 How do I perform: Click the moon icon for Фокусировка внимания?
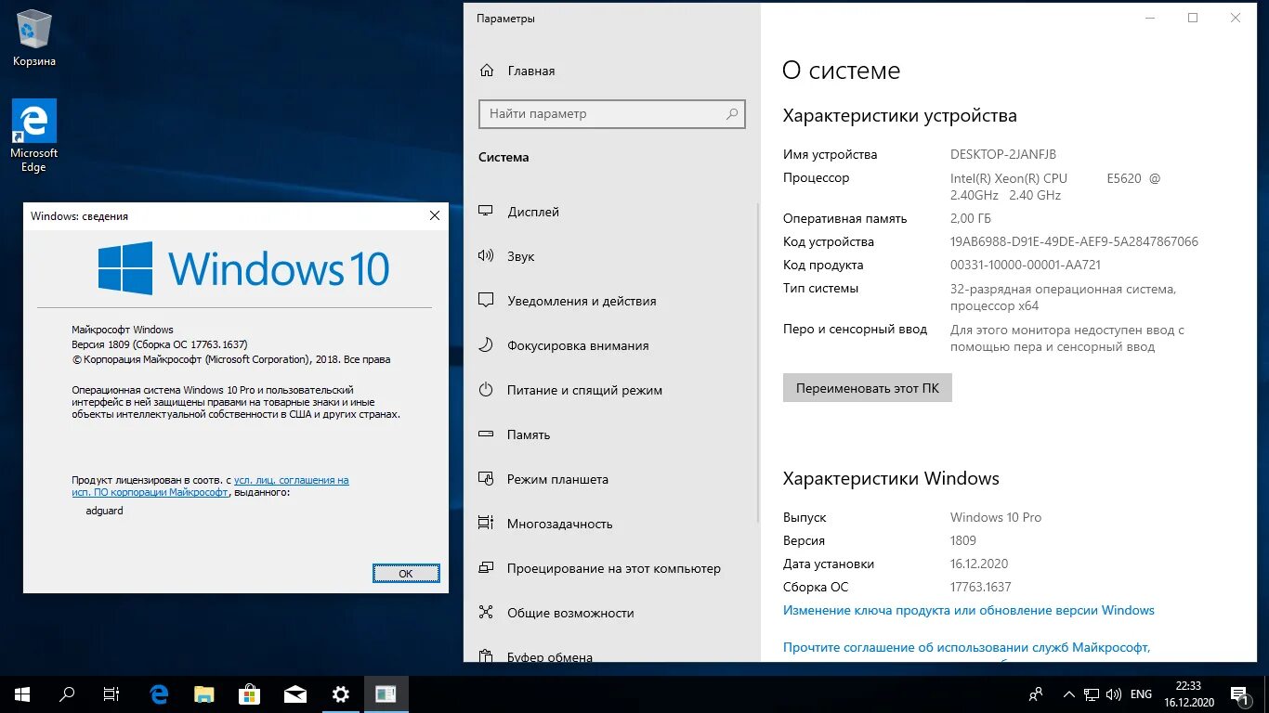(486, 345)
